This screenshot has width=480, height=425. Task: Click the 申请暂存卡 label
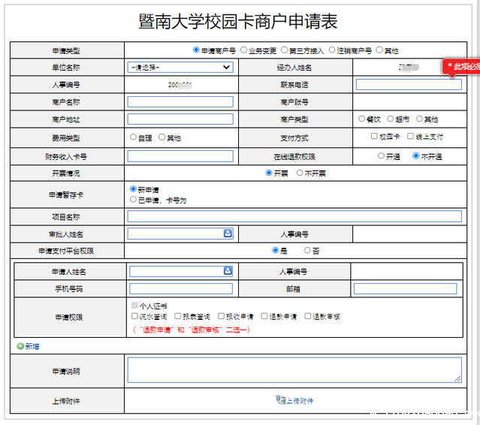tap(66, 194)
